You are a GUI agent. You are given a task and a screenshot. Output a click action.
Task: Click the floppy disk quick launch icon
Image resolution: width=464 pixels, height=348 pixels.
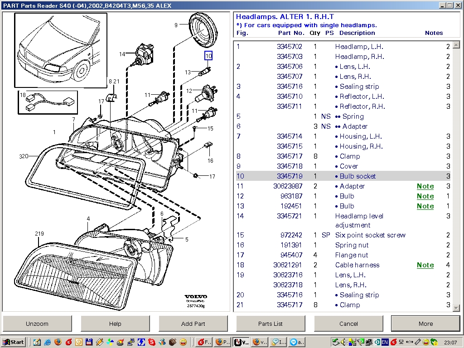[89, 342]
